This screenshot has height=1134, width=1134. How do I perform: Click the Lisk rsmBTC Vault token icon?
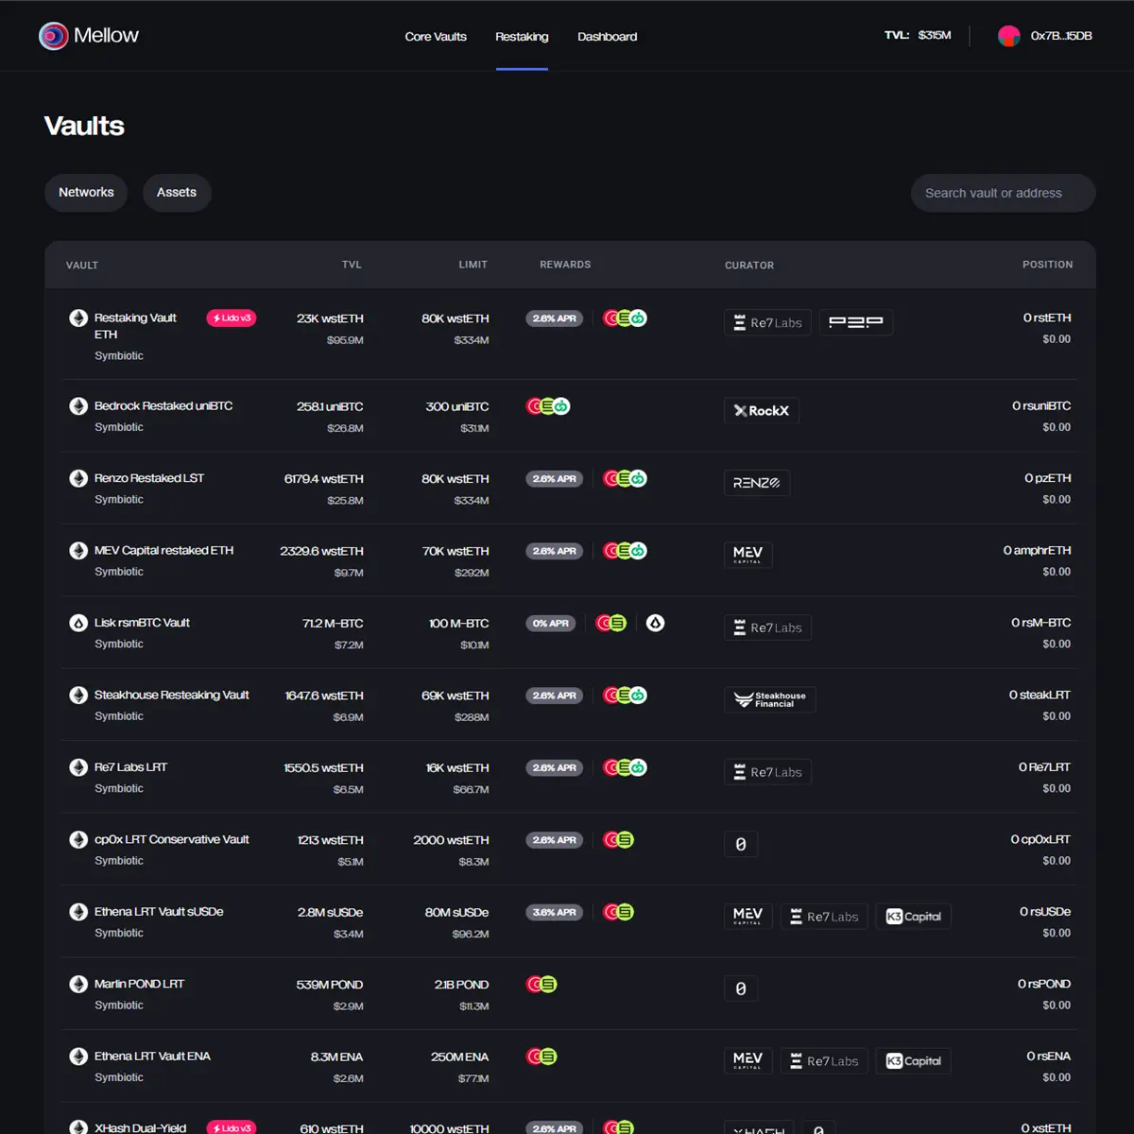[x=78, y=623]
